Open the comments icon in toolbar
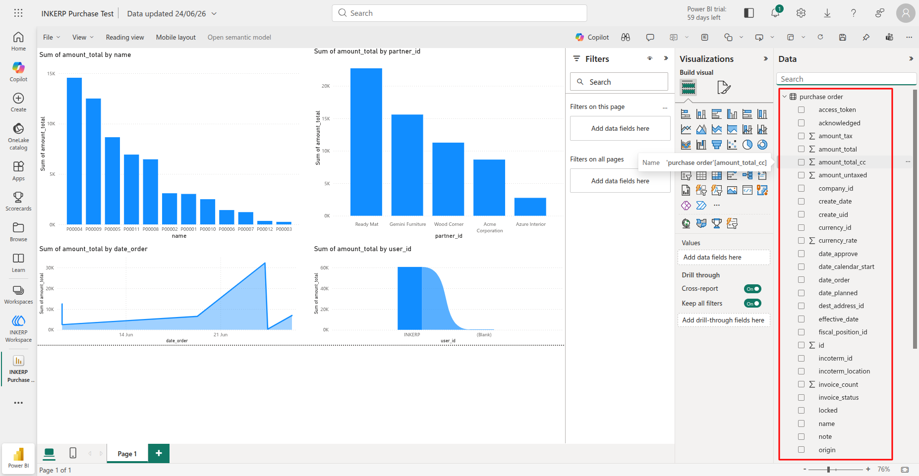 click(650, 37)
